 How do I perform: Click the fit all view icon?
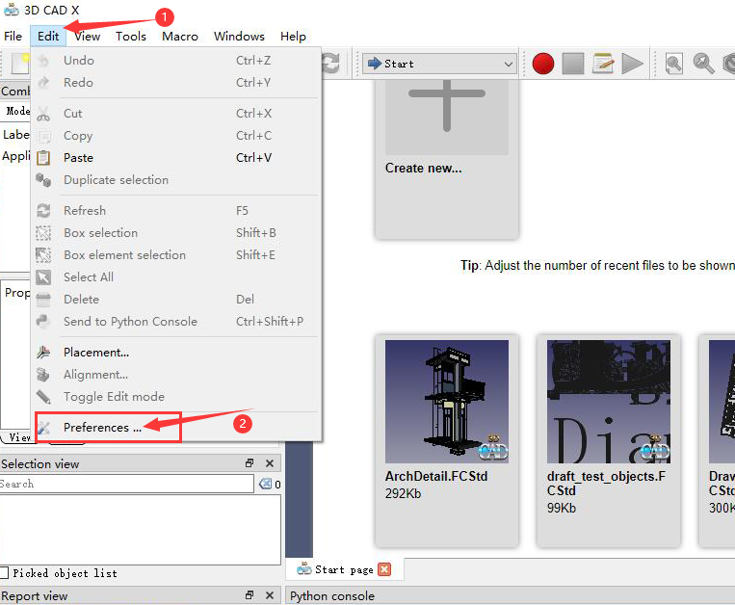point(674,64)
